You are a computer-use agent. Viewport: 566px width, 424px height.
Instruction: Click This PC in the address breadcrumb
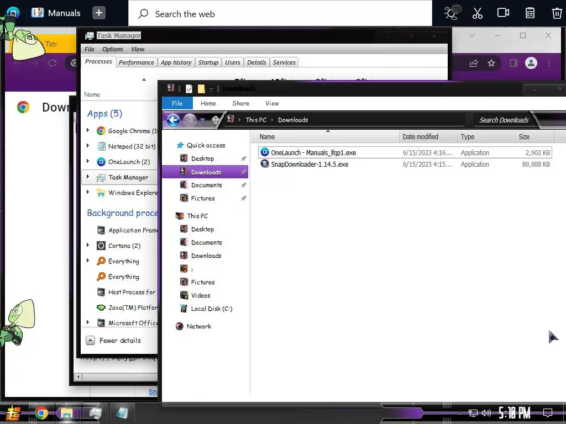click(x=256, y=120)
